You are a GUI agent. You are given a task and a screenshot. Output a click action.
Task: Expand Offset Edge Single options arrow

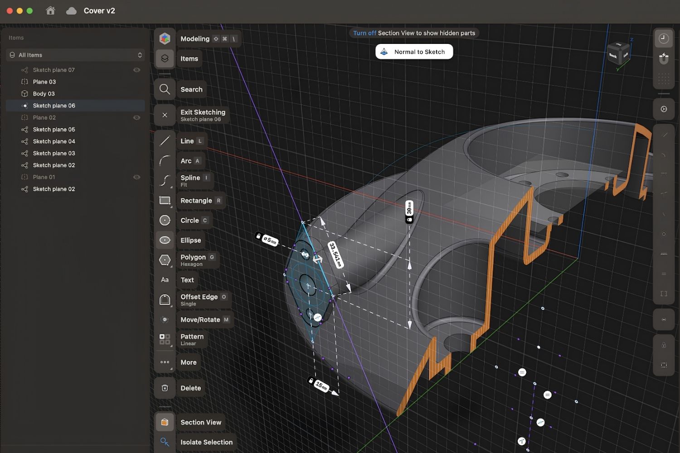click(171, 306)
